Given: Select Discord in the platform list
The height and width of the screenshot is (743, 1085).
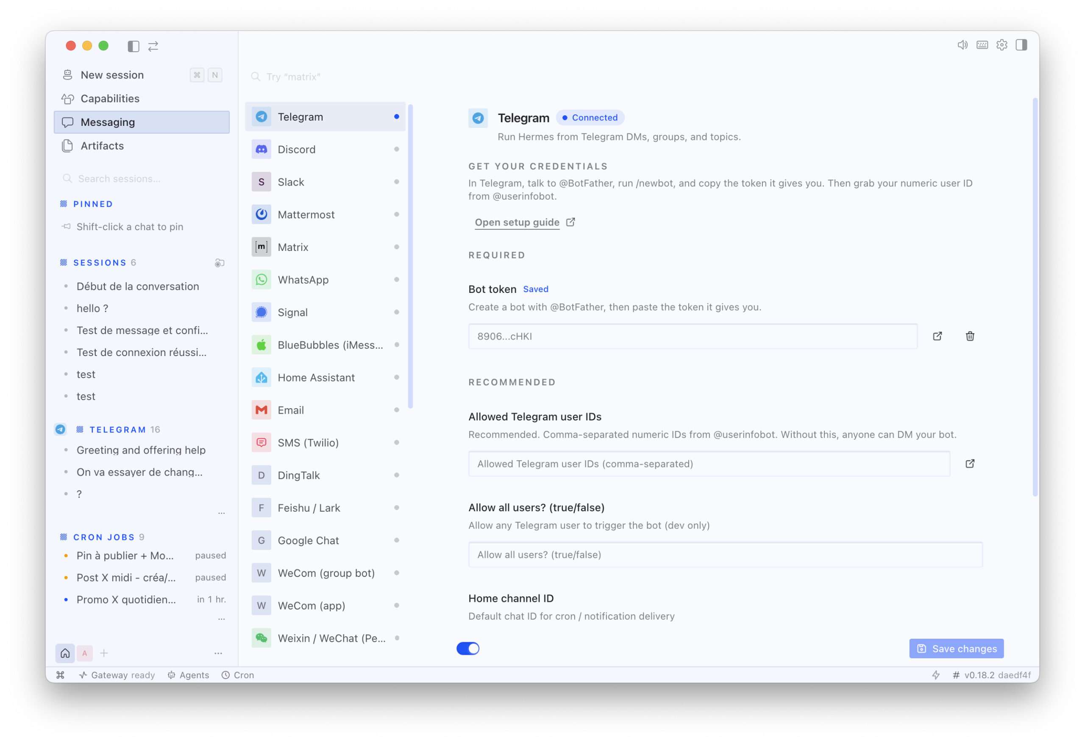Looking at the screenshot, I should (x=325, y=150).
